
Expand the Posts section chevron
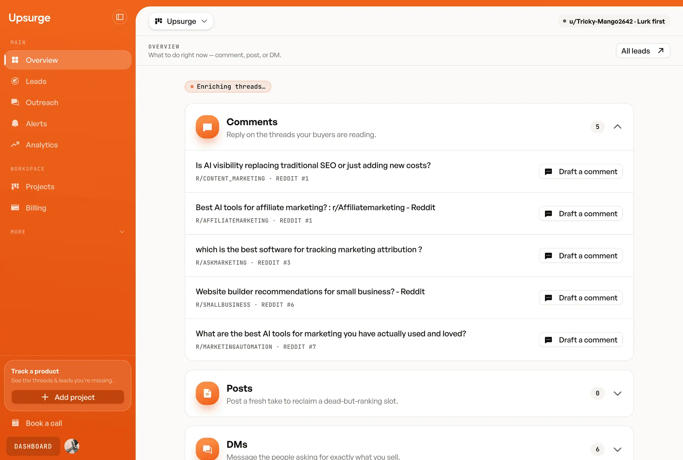pyautogui.click(x=618, y=393)
